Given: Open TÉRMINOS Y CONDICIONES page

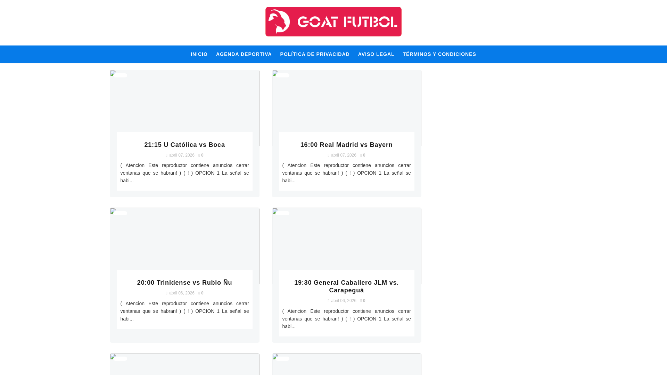Looking at the screenshot, I should (x=439, y=54).
